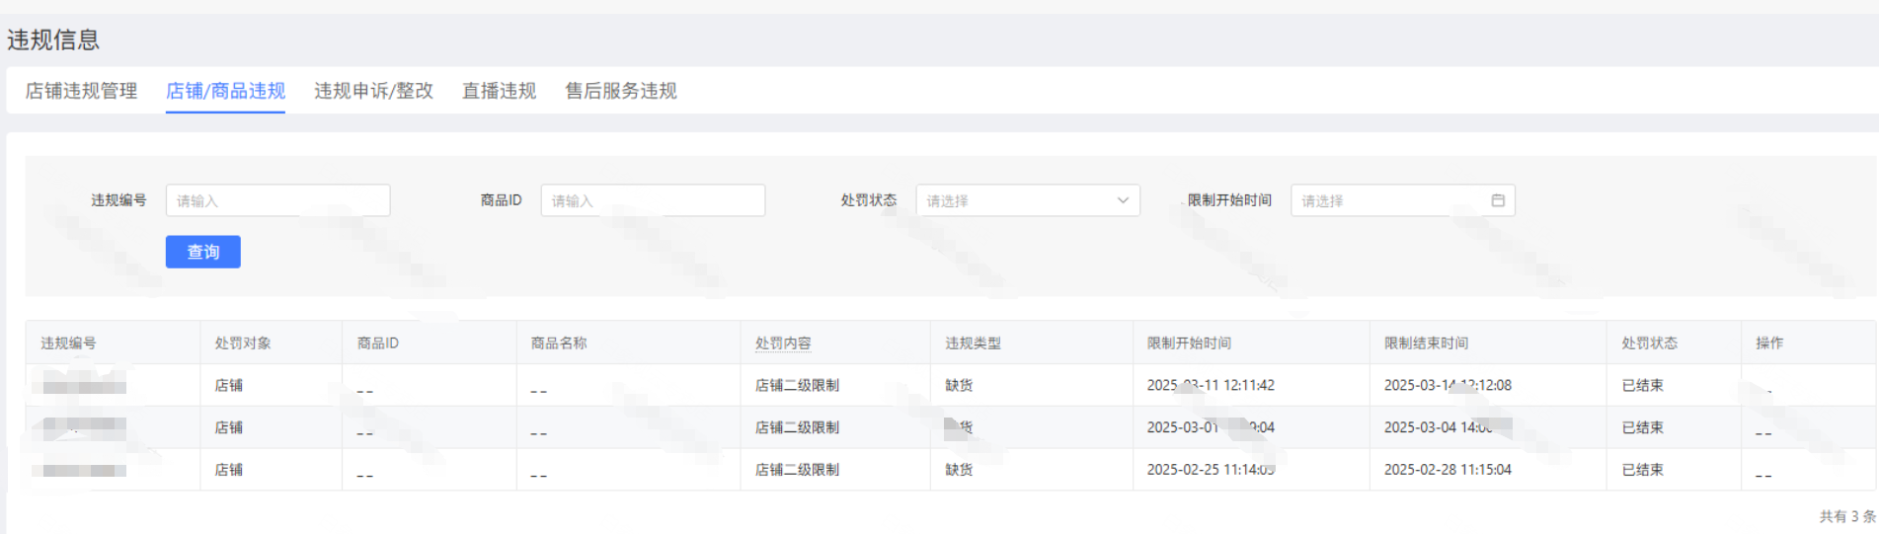Click into the 商品ID input field

point(652,200)
